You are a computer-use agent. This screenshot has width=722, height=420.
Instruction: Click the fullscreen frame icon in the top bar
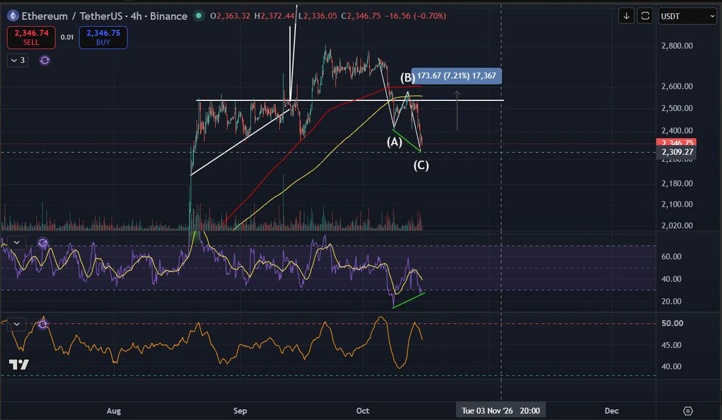pos(646,16)
